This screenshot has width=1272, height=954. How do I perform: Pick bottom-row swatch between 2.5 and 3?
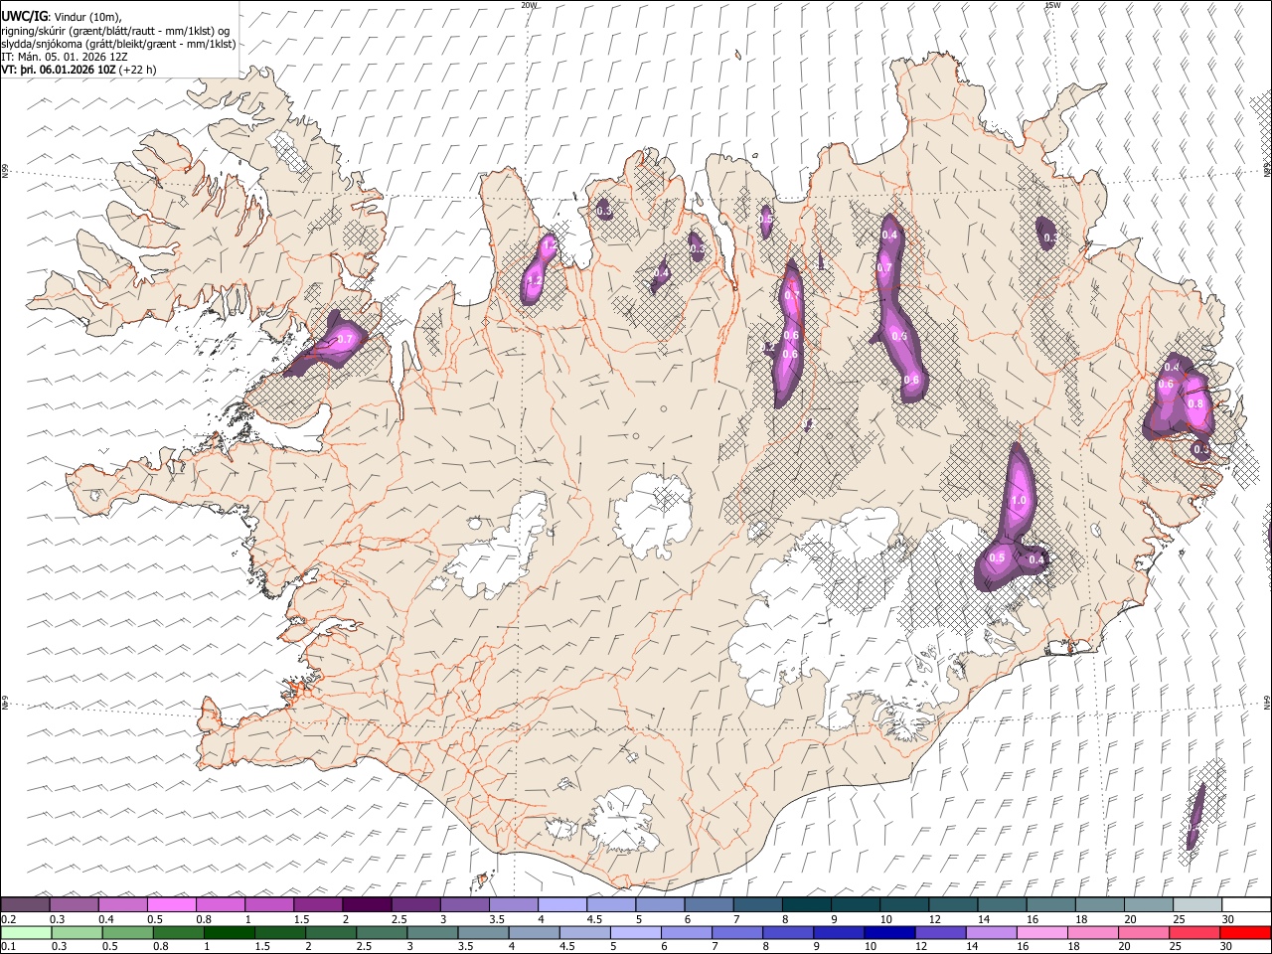pyautogui.click(x=383, y=933)
